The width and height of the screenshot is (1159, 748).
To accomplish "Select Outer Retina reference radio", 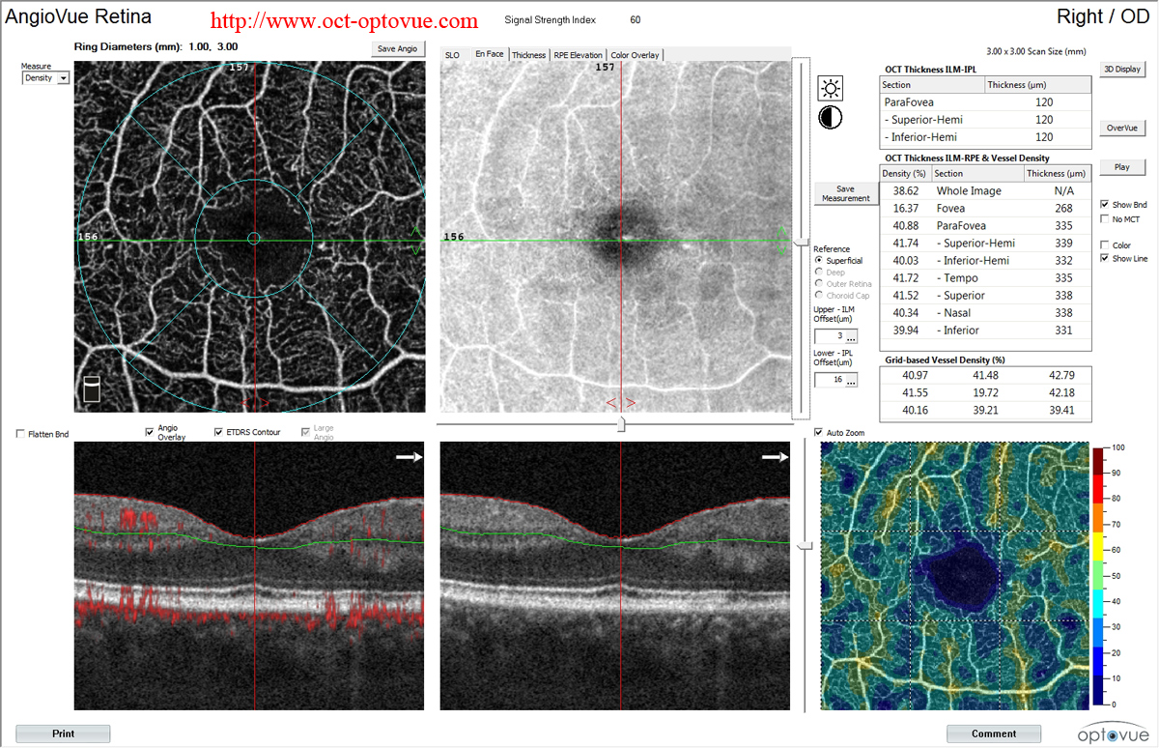I will click(819, 284).
